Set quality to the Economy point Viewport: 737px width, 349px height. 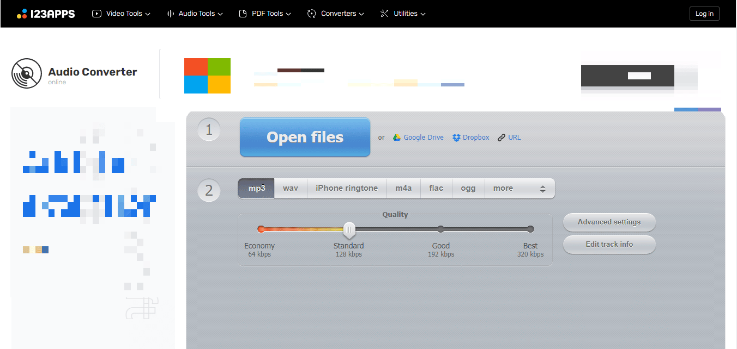(261, 229)
